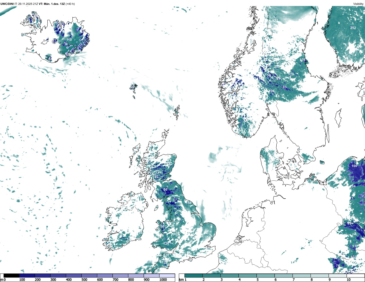
Task: Choose the 5–6 km legend swatch
Action: coord(265,275)
